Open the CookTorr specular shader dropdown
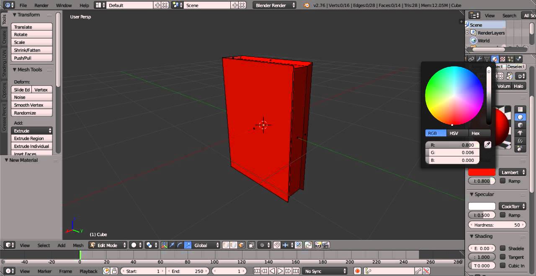Image resolution: width=536 pixels, height=276 pixels. pos(513,206)
